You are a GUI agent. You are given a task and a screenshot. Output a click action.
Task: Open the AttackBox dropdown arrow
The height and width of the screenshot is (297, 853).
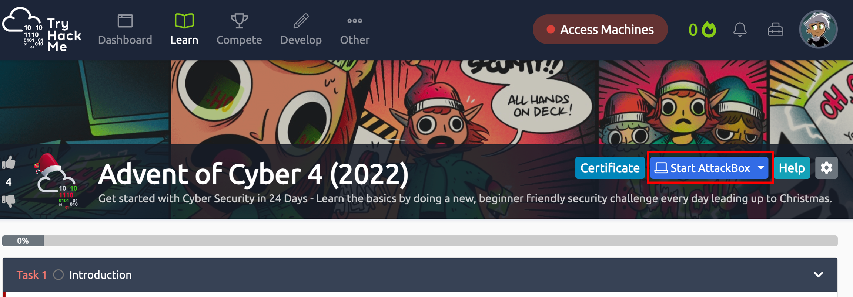click(x=761, y=168)
